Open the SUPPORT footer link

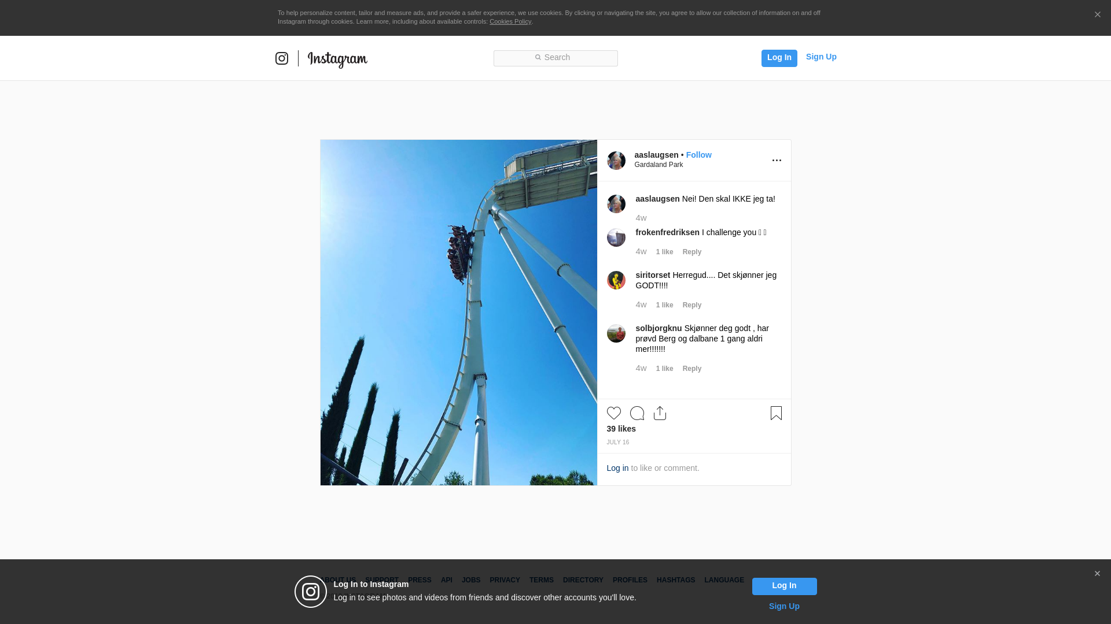[x=382, y=580]
